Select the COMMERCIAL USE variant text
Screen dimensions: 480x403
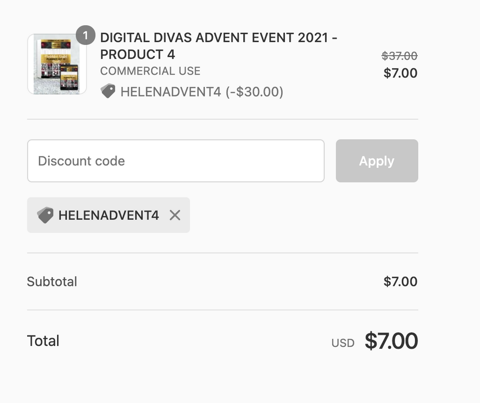(150, 71)
